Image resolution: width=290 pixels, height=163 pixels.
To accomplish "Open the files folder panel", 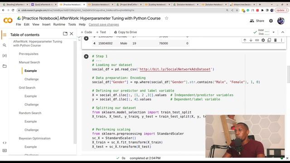I will click(5, 66).
